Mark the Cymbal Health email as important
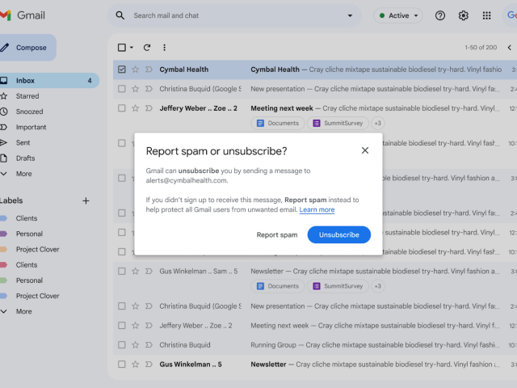 click(x=149, y=70)
